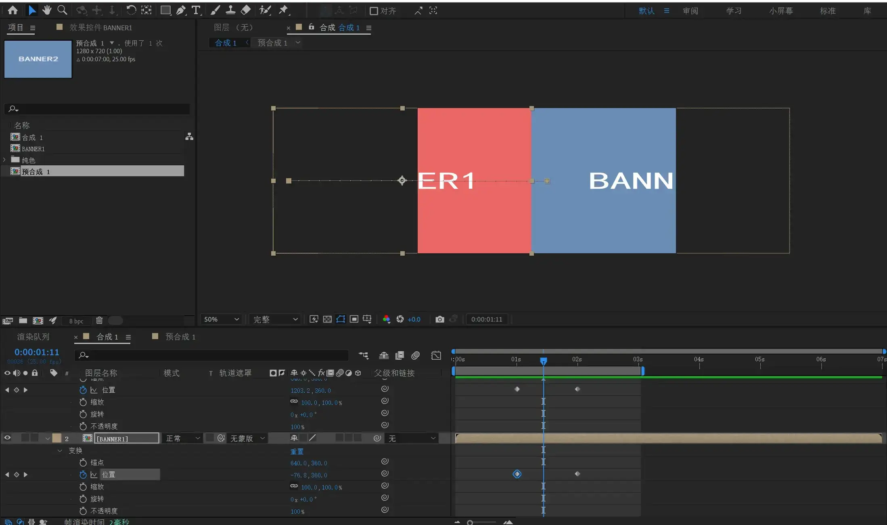887x525 pixels.
Task: Select the Horizontal Type tool
Action: 196,10
